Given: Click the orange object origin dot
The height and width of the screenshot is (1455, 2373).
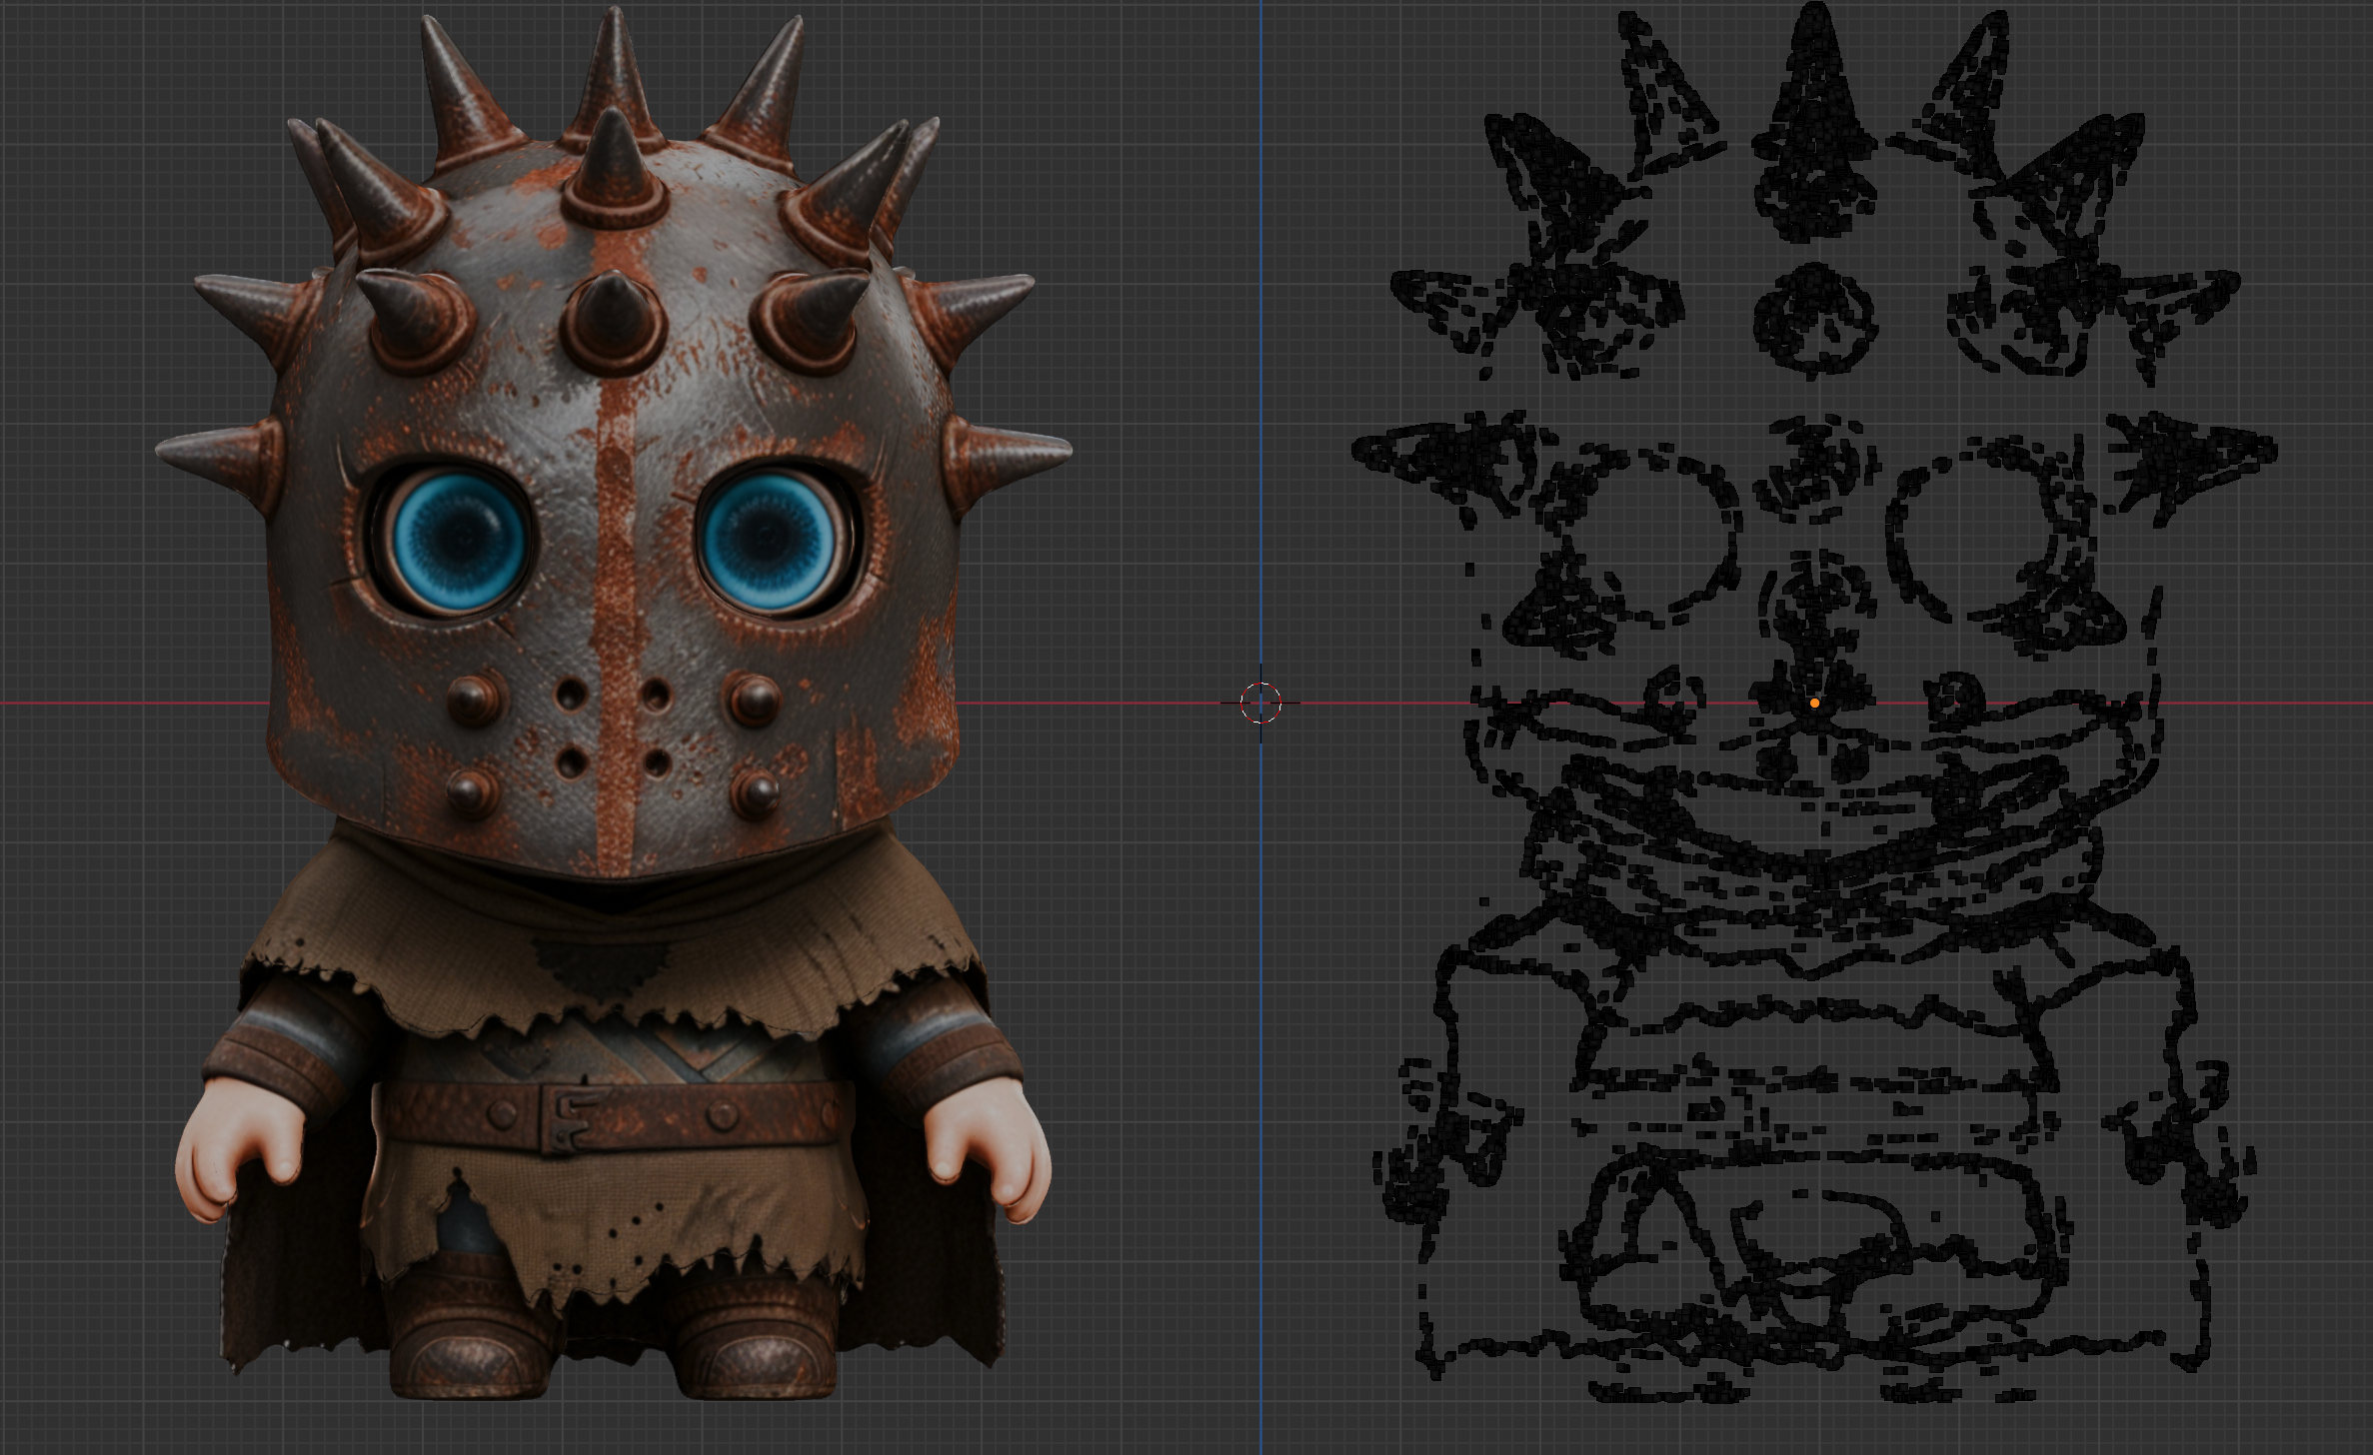Looking at the screenshot, I should coord(1814,704).
